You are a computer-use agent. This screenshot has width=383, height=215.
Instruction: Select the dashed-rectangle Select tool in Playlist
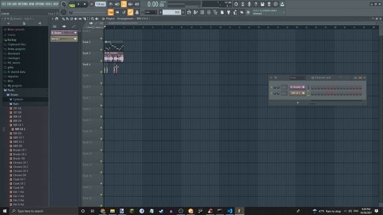(89, 19)
